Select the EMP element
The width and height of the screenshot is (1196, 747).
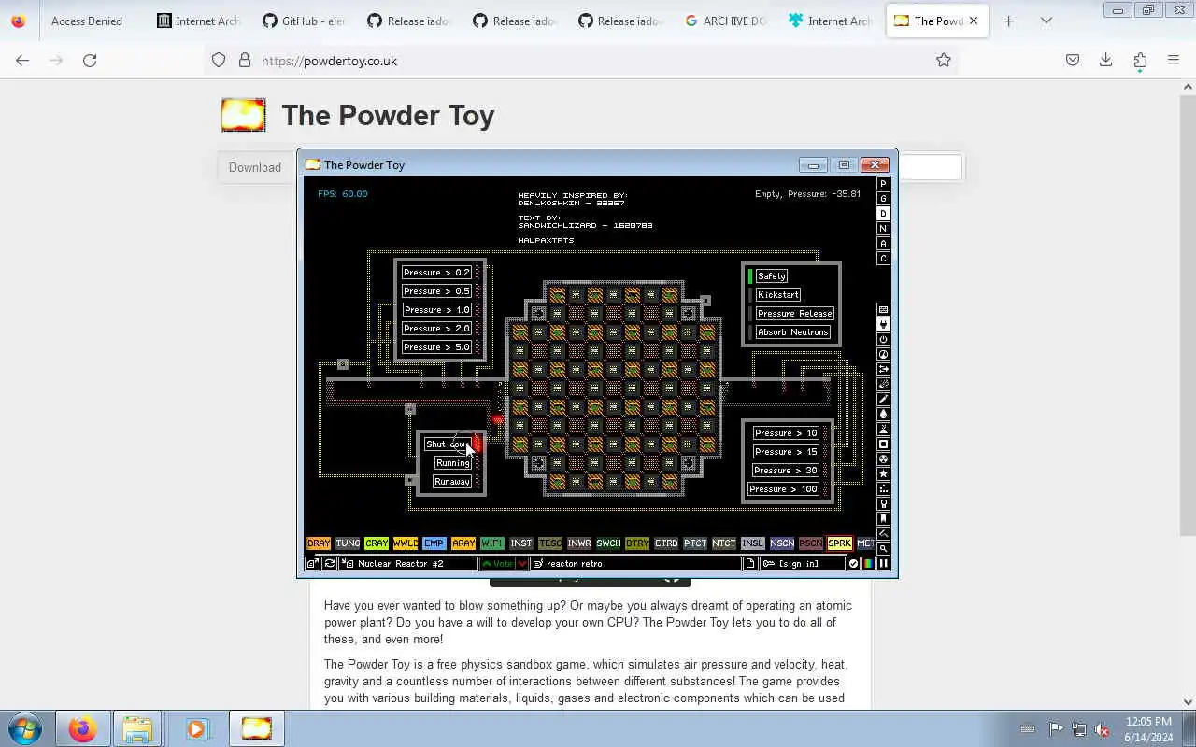coord(434,543)
